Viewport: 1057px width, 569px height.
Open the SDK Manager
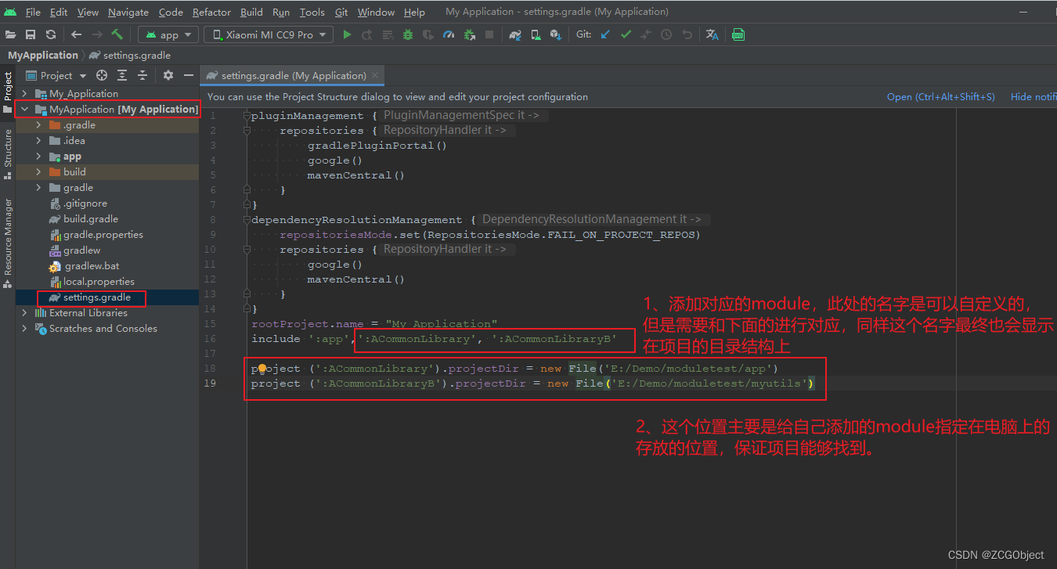(x=557, y=34)
